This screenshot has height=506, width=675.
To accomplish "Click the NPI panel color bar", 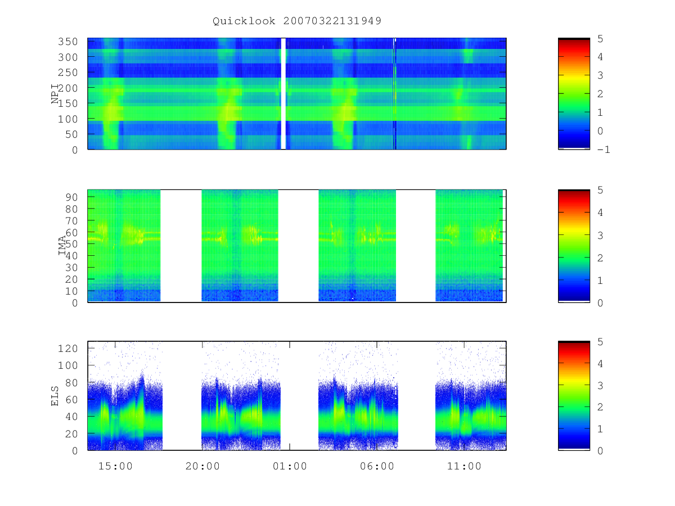I will click(x=574, y=94).
